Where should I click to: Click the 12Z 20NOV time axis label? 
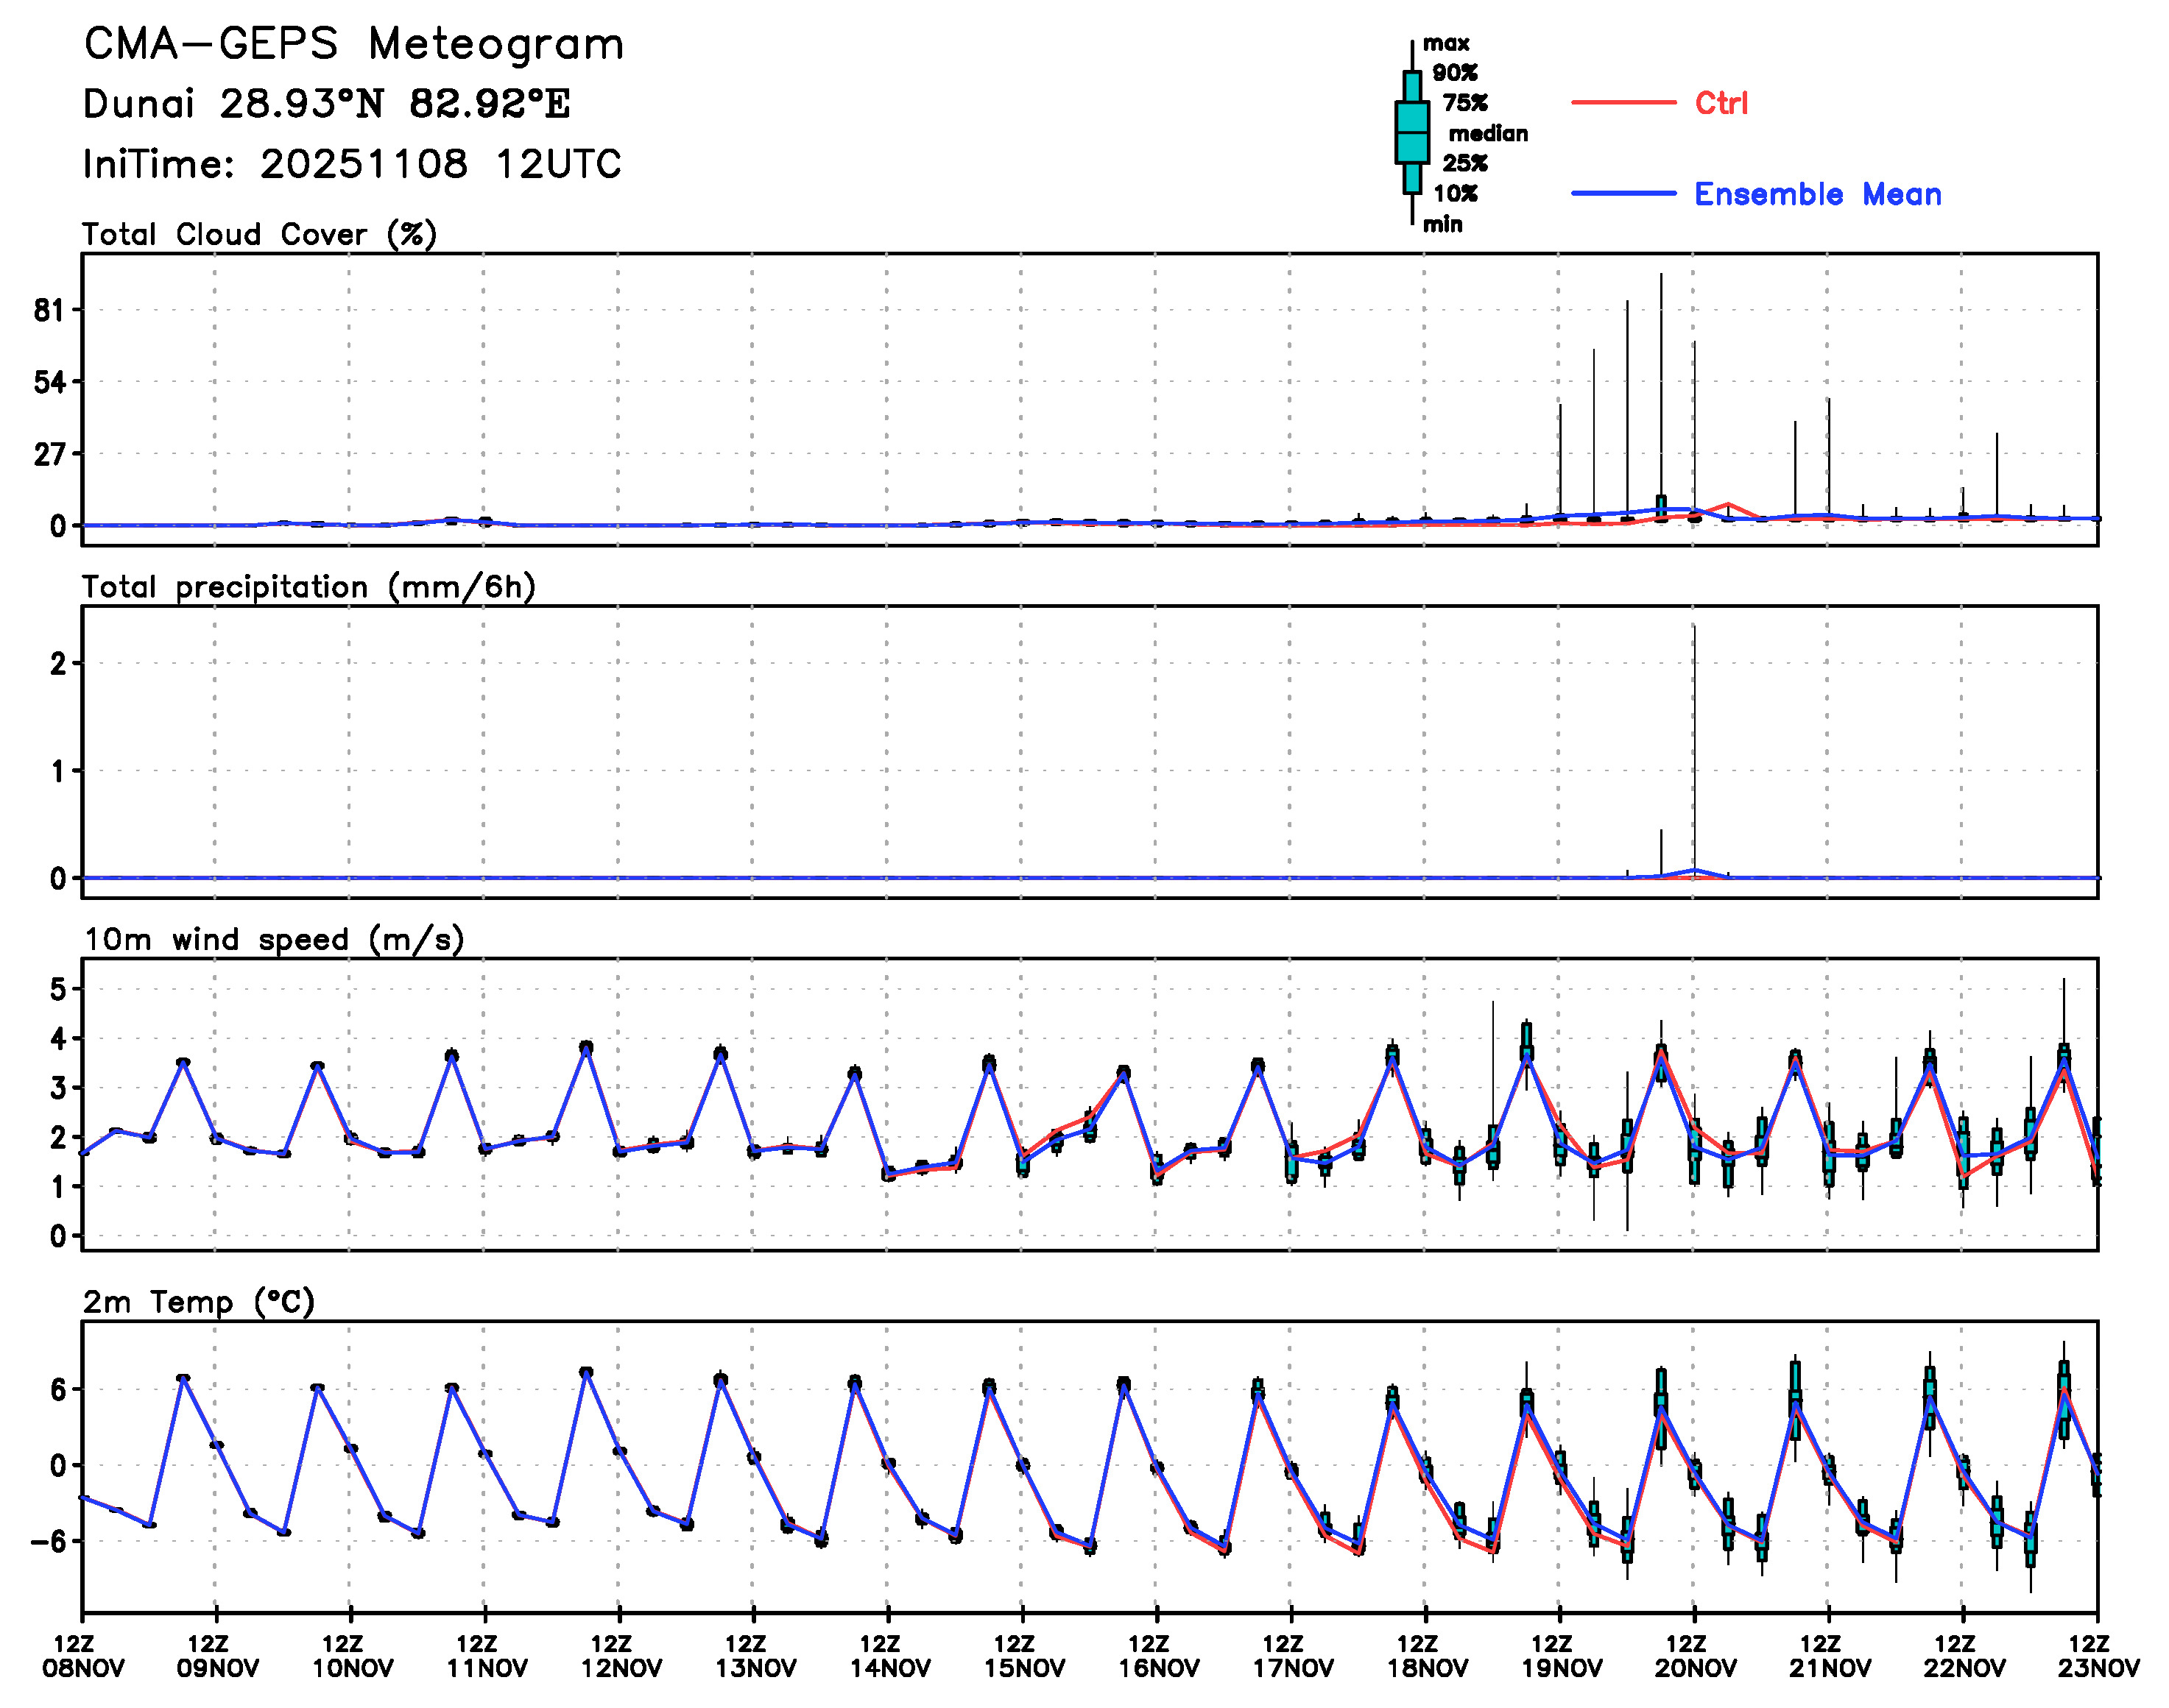tap(1694, 1656)
